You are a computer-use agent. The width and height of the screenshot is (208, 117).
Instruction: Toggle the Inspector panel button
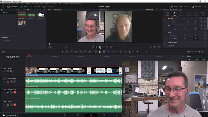pyautogui.click(x=196, y=6)
